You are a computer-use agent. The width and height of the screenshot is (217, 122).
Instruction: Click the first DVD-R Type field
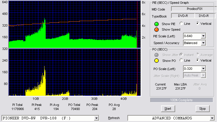[x=183, y=16]
